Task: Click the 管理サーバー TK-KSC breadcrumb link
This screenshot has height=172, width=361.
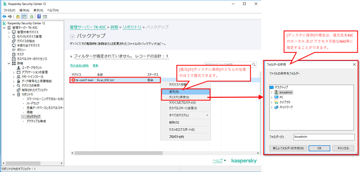Action: point(88,27)
